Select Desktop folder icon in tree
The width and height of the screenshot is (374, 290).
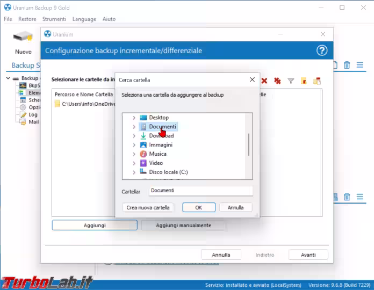[143, 118]
